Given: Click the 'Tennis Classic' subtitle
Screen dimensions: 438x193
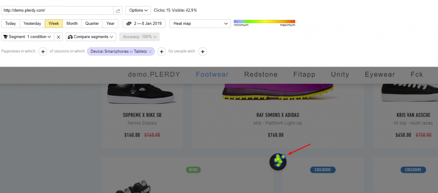Looking at the screenshot, I should [142, 123].
